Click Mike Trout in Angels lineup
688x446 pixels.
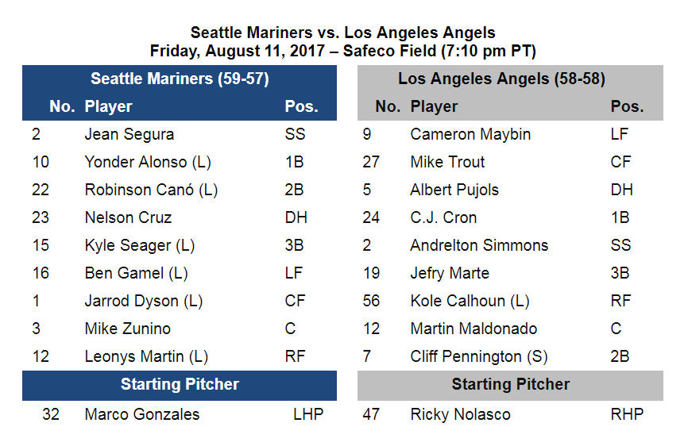tap(447, 162)
